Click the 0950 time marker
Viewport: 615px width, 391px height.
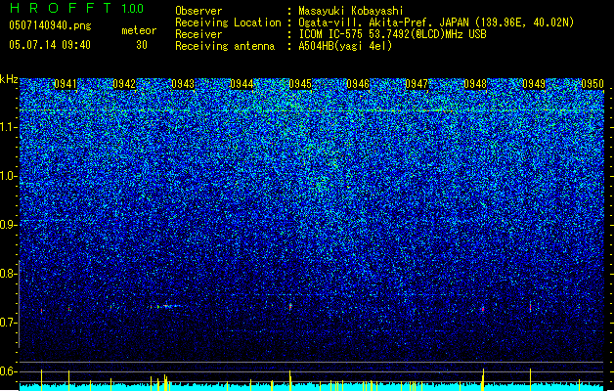593,84
